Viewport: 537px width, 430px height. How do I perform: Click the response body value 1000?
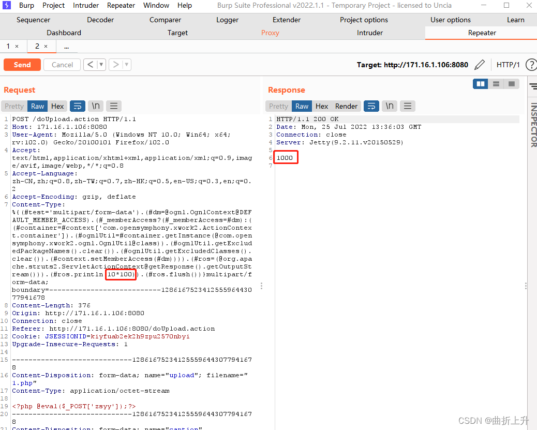285,158
